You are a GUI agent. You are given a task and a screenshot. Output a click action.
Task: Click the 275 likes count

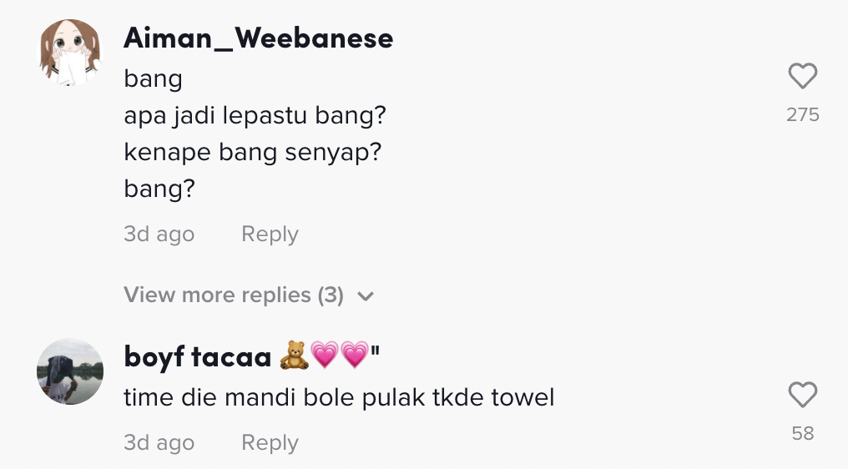(802, 115)
